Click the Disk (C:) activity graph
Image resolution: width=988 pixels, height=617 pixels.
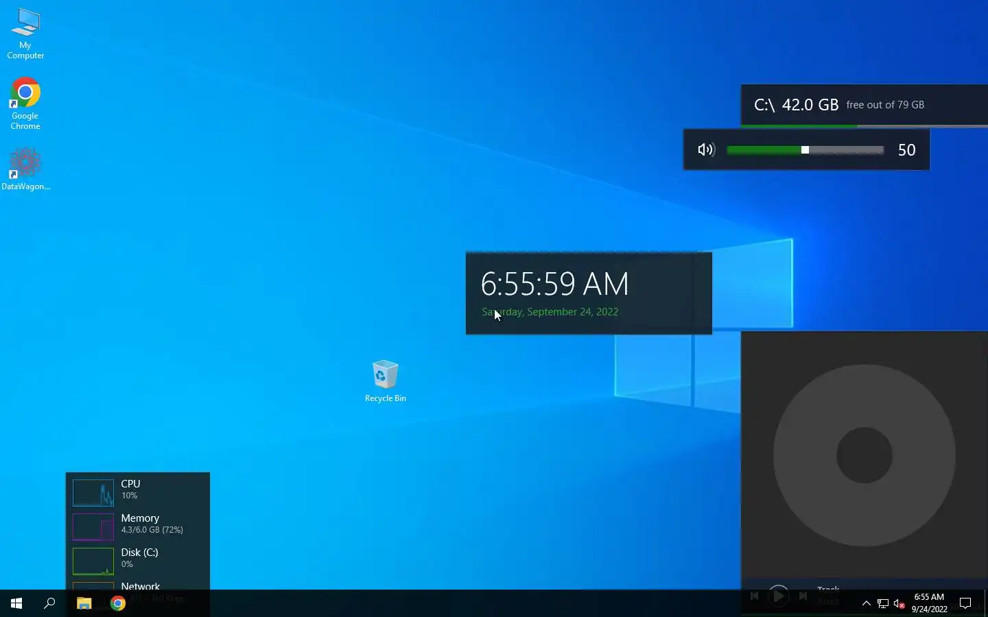pyautogui.click(x=93, y=561)
